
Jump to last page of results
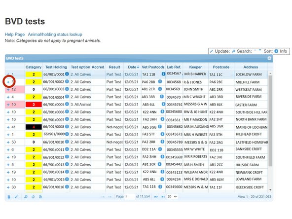[163, 197]
